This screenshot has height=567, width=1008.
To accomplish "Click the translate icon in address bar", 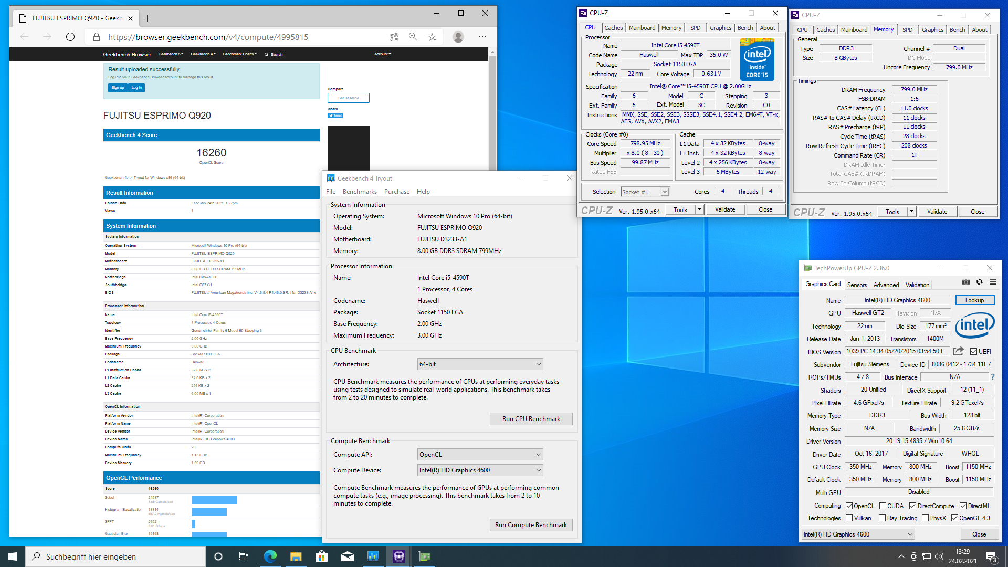I will 394,37.
